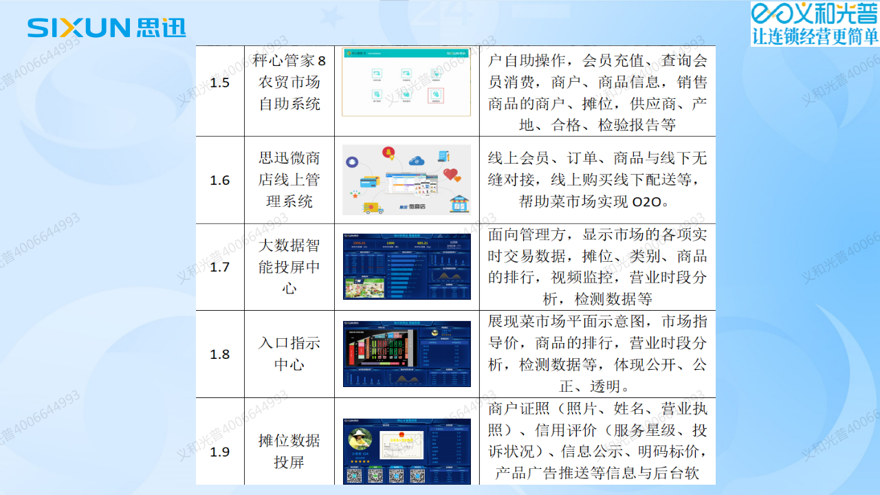The image size is (880, 495).
Task: Click the 义和光普 logo at top right
Action: click(x=814, y=13)
